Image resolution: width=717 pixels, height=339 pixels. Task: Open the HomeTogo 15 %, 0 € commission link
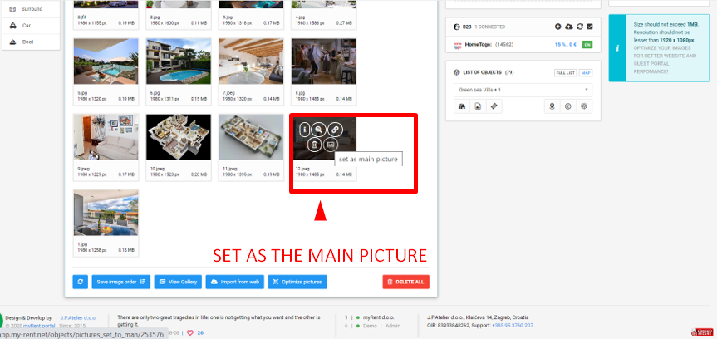(566, 45)
